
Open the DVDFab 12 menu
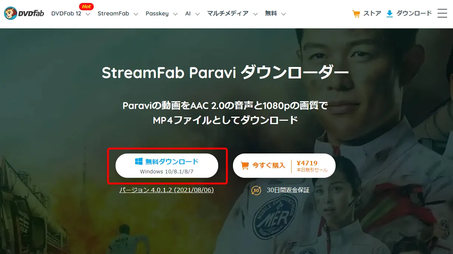click(66, 14)
